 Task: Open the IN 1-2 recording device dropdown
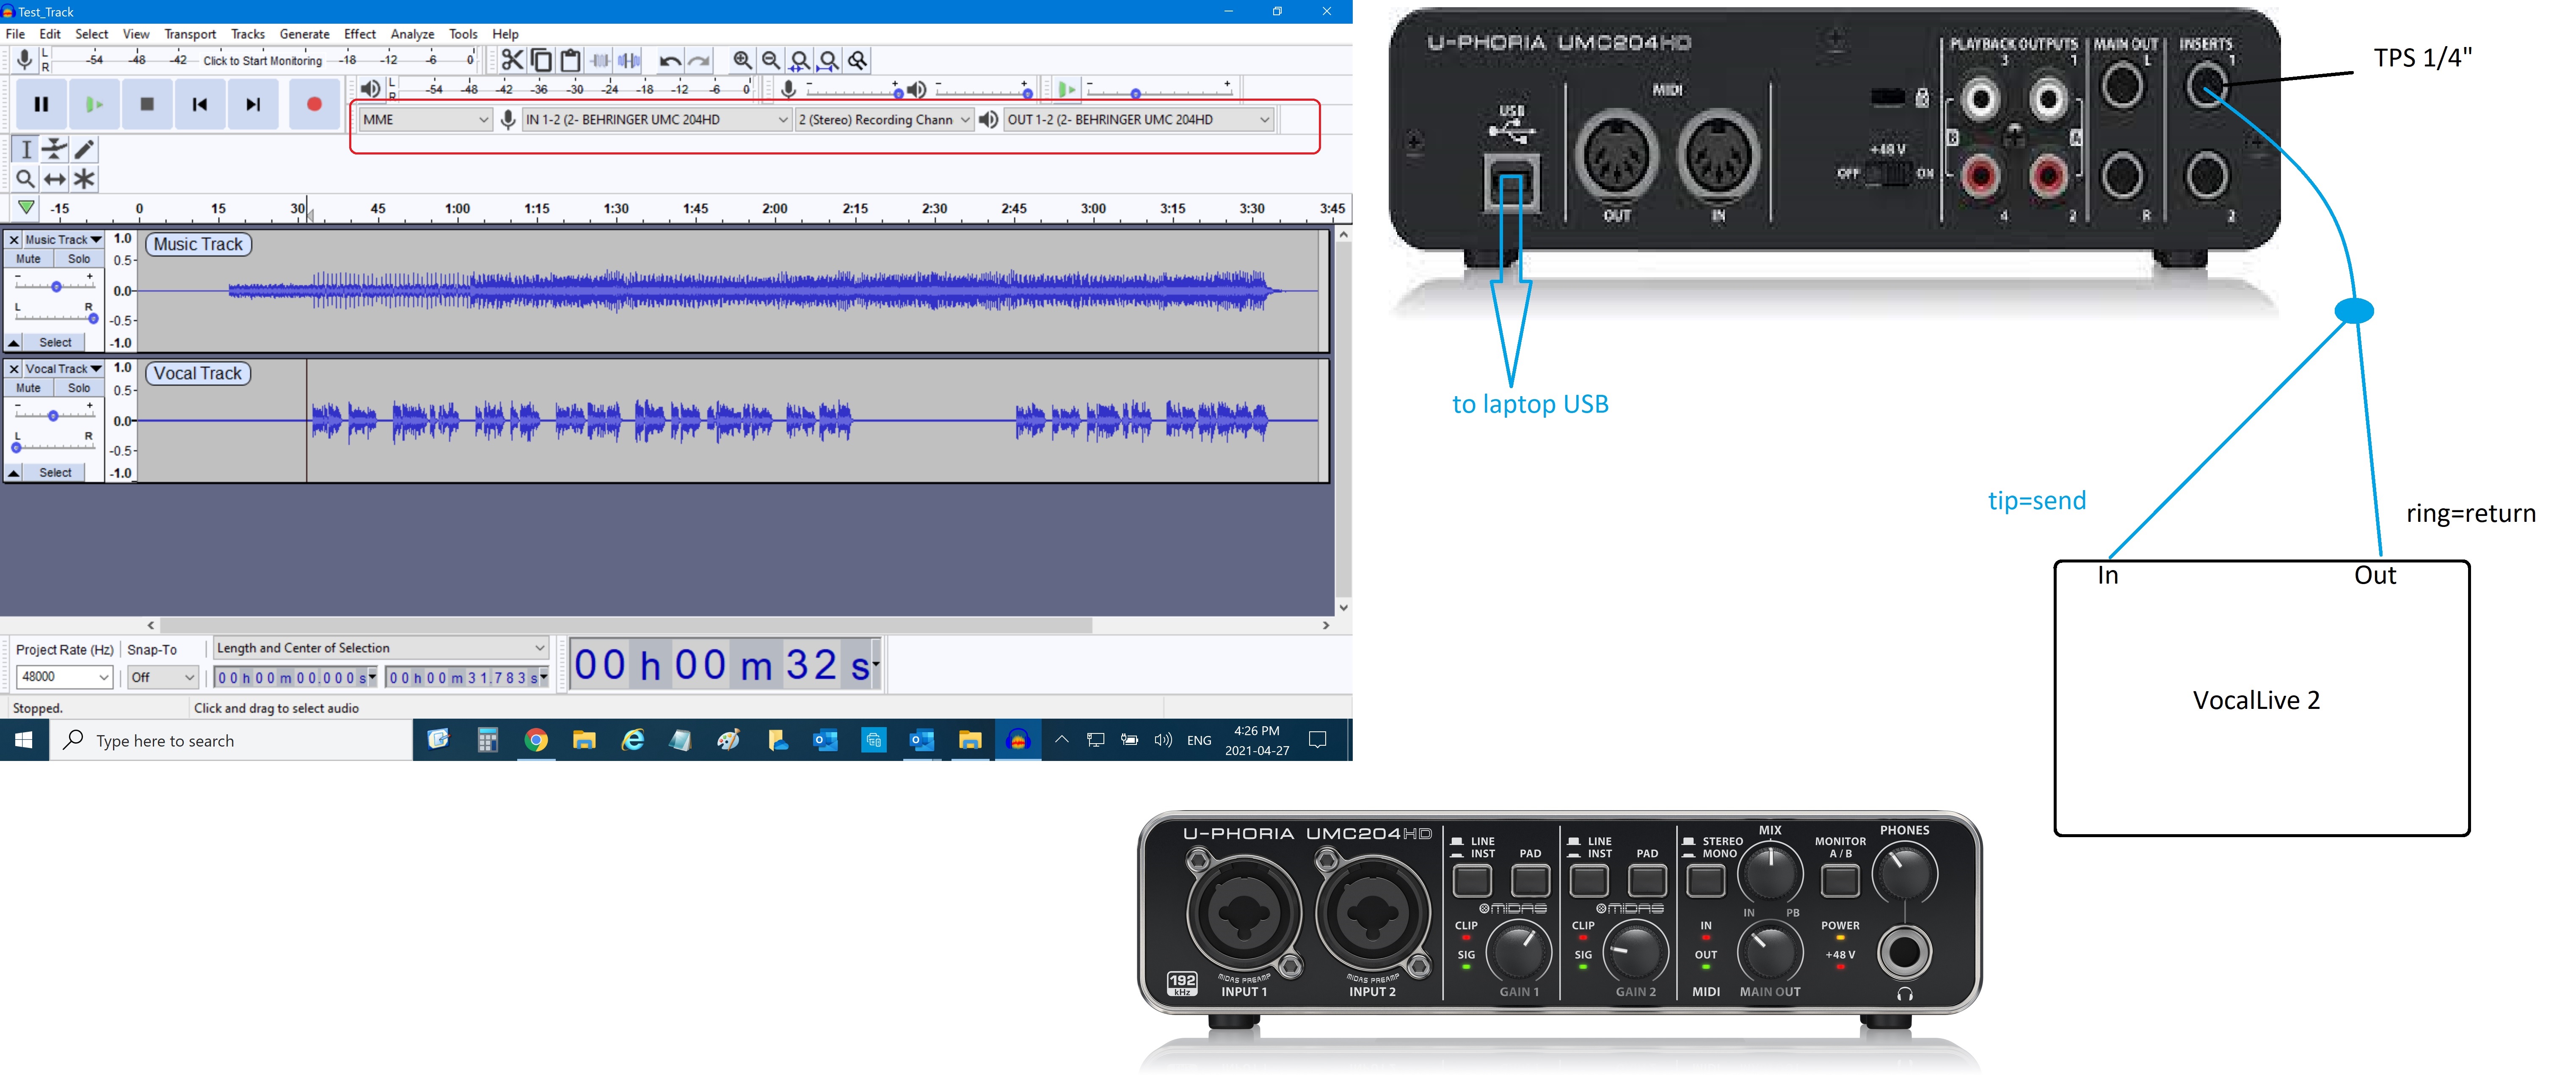[657, 120]
